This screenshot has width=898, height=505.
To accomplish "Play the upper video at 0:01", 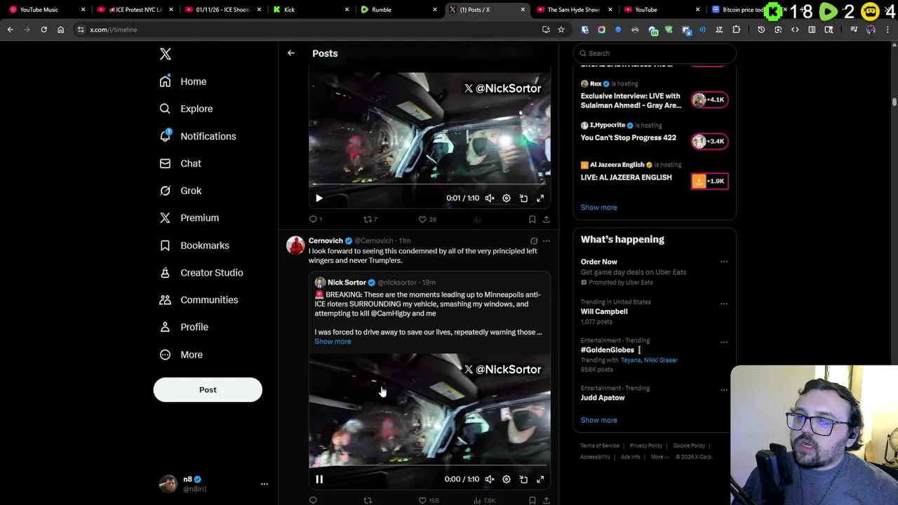I will pyautogui.click(x=319, y=198).
